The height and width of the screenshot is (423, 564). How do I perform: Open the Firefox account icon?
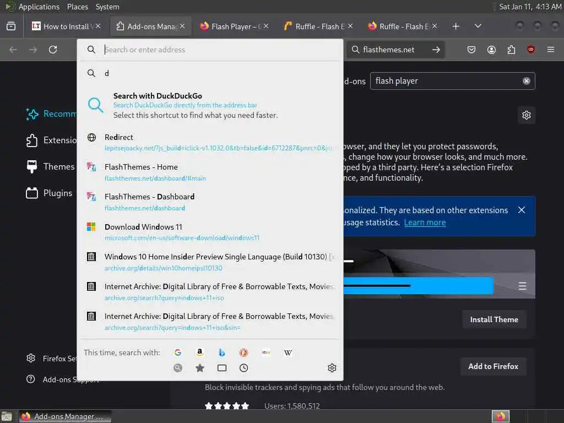(491, 49)
